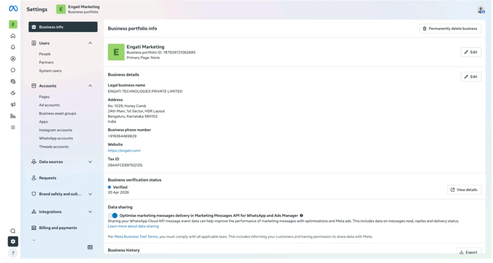Click the Engati Marketing E logo thumbnail
The image size is (493, 263).
tap(116, 52)
